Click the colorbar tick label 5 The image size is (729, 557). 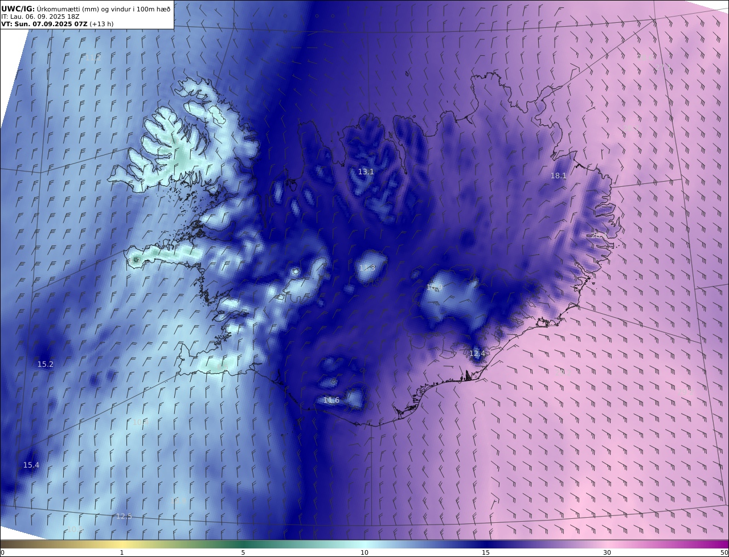(x=243, y=552)
